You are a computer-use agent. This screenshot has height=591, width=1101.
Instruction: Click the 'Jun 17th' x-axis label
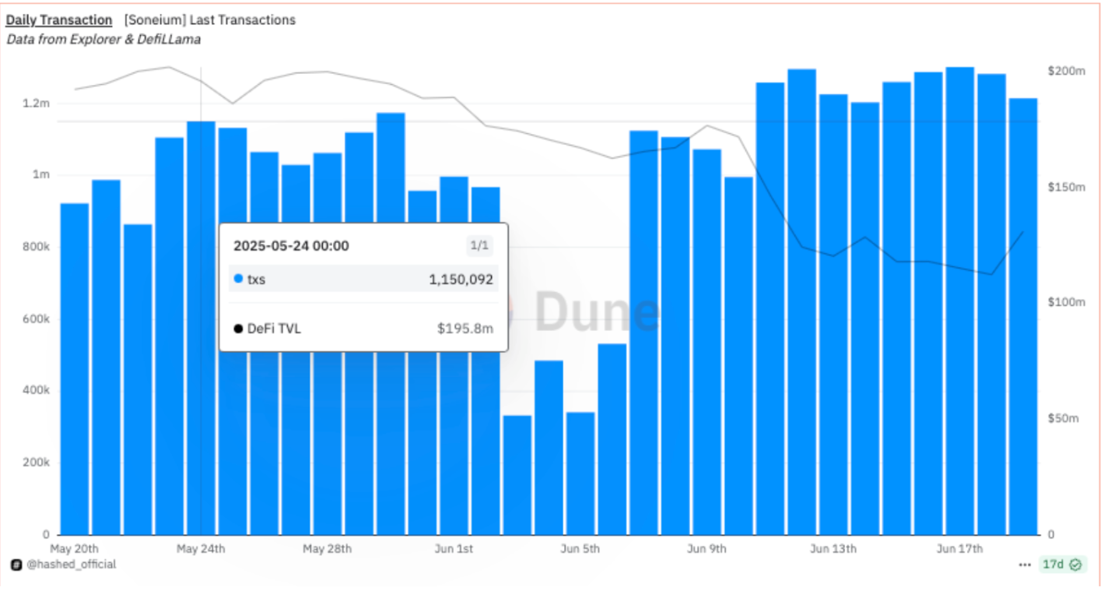click(x=959, y=549)
